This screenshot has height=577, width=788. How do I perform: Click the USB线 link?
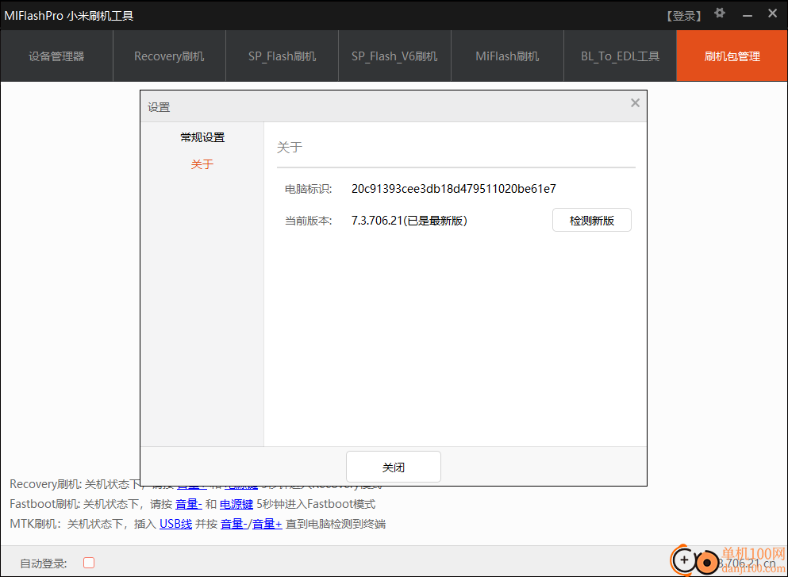(x=176, y=525)
